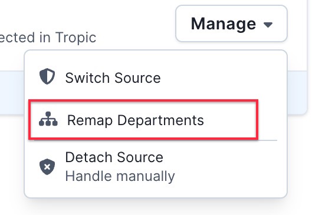Click the org-chart hierarchy icon for Remap Departments

48,119
